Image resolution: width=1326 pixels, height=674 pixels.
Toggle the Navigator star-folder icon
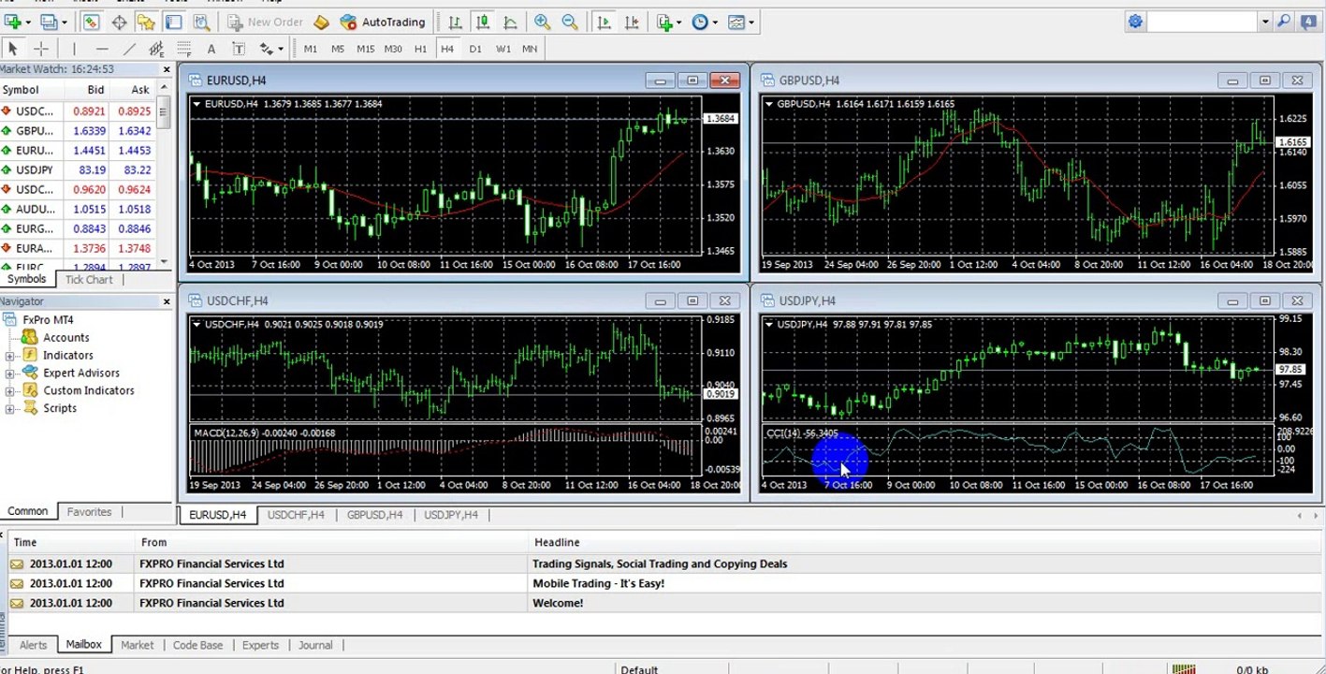(147, 22)
